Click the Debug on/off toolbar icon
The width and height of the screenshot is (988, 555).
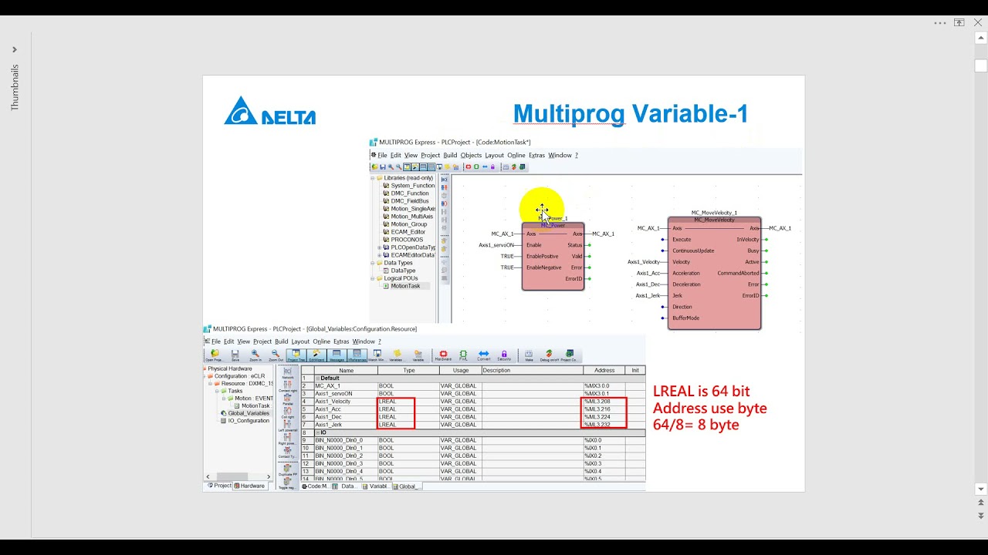(549, 355)
